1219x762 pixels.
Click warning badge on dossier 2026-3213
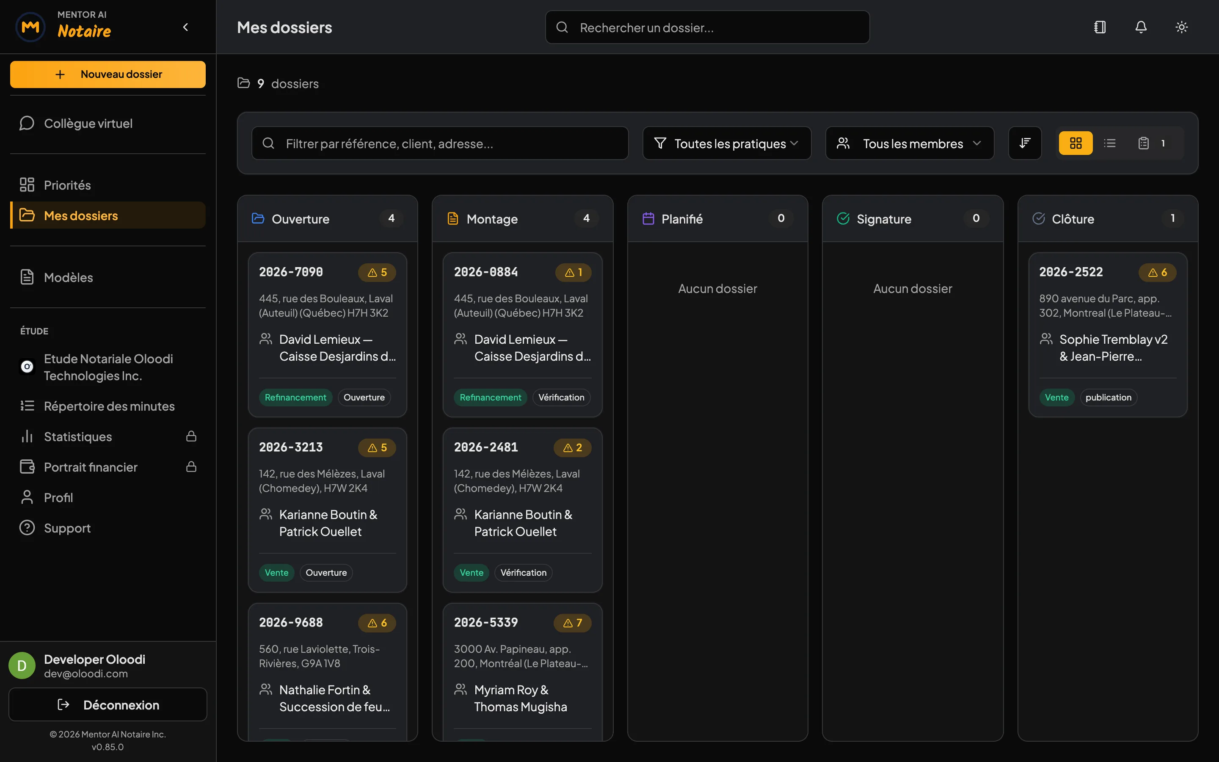click(x=377, y=448)
